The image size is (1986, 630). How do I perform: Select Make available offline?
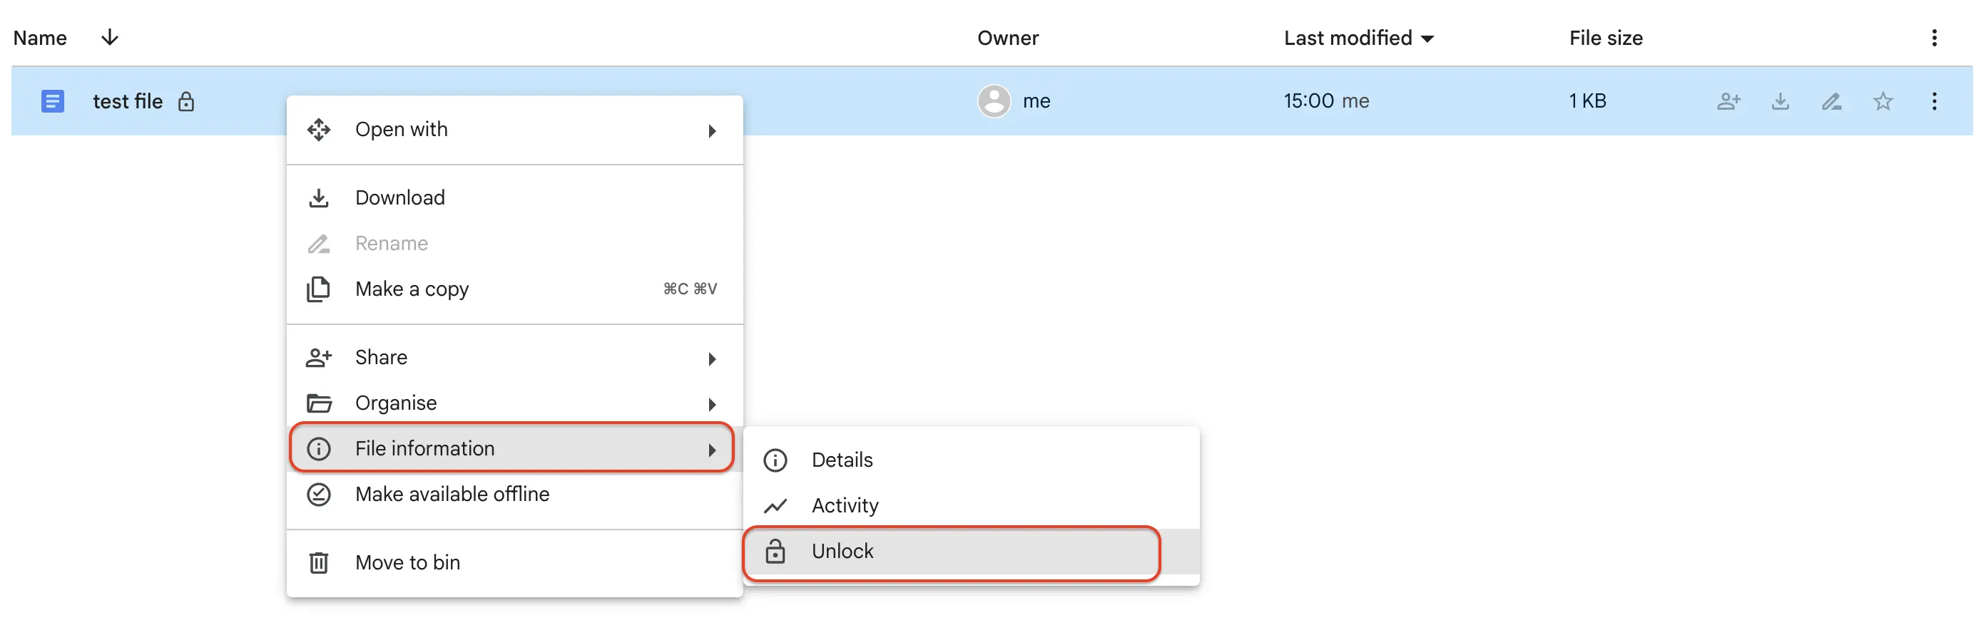click(x=514, y=494)
